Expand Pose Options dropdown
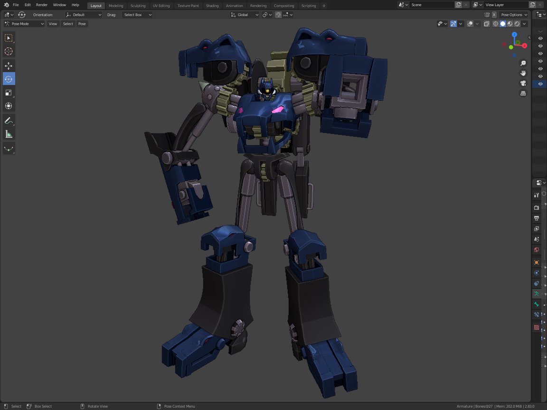The width and height of the screenshot is (547, 410). (514, 15)
